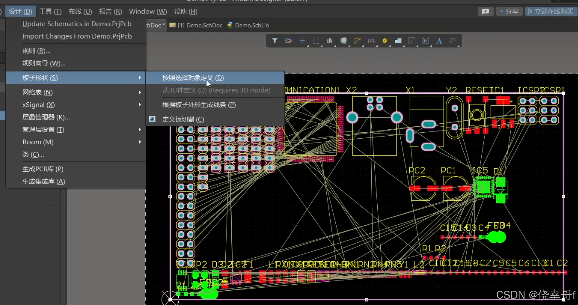Select the place via tool

click(x=385, y=41)
